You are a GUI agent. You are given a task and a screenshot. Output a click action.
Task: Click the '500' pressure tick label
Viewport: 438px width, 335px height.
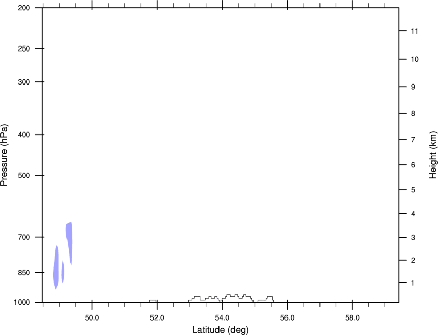click(24, 175)
